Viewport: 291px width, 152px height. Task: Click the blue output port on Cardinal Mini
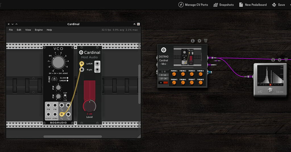[x=210, y=72]
